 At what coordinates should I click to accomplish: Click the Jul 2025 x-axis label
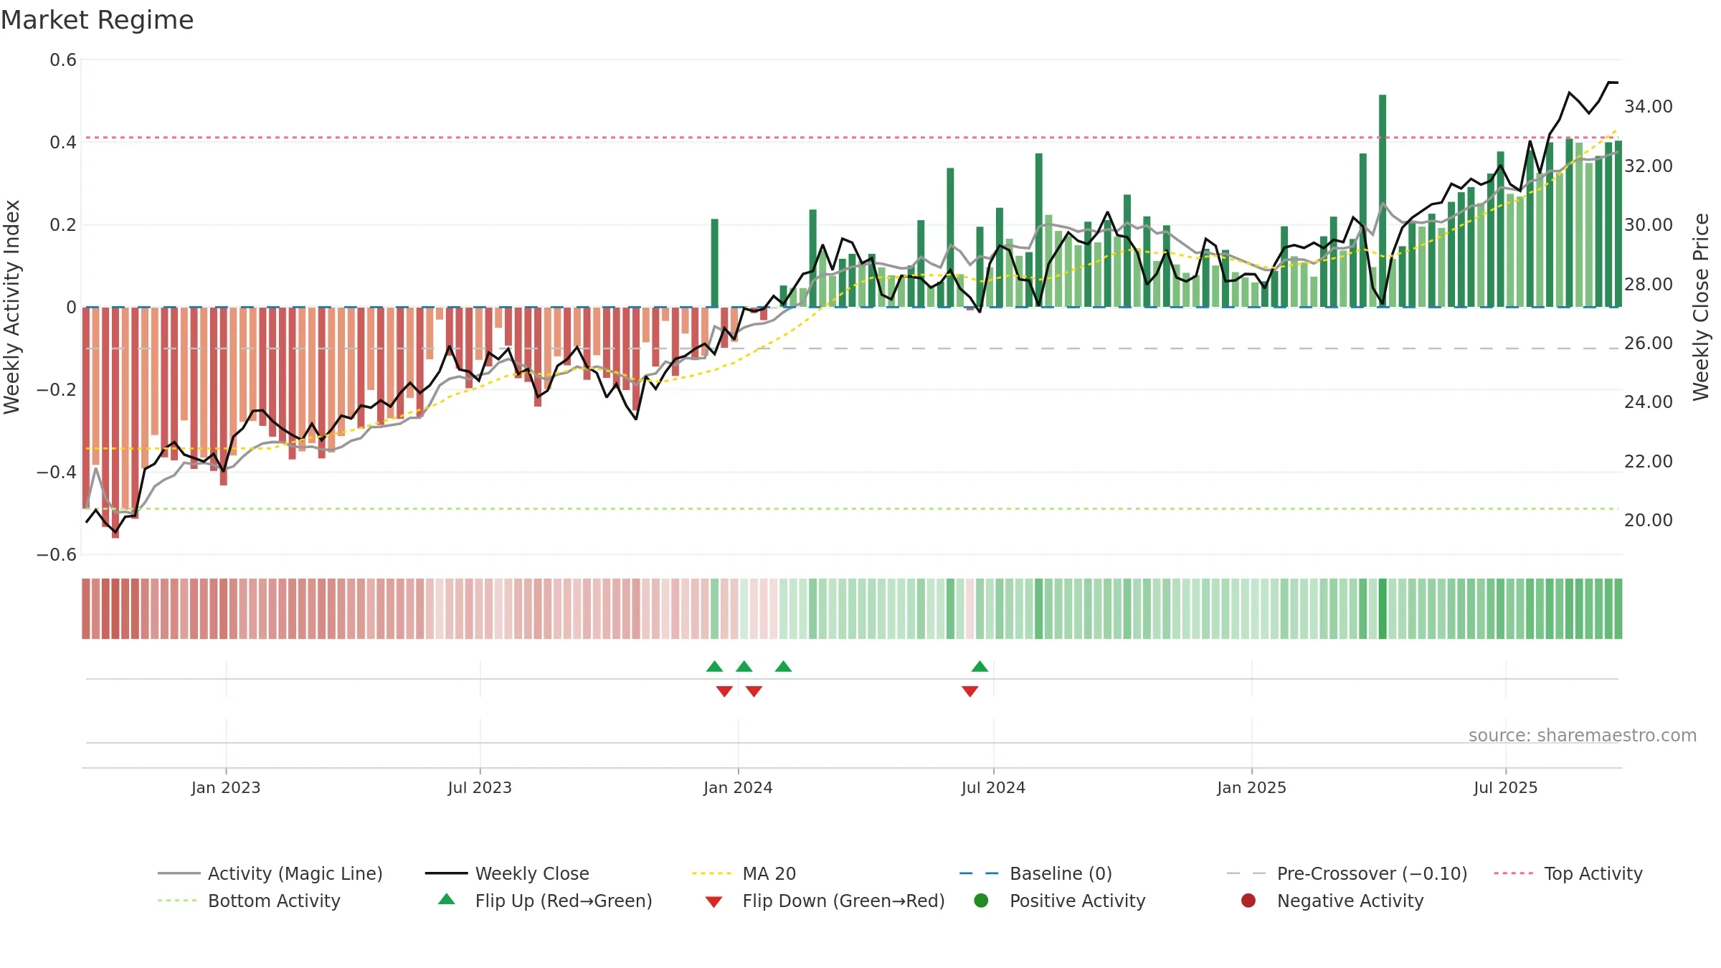[1506, 788]
